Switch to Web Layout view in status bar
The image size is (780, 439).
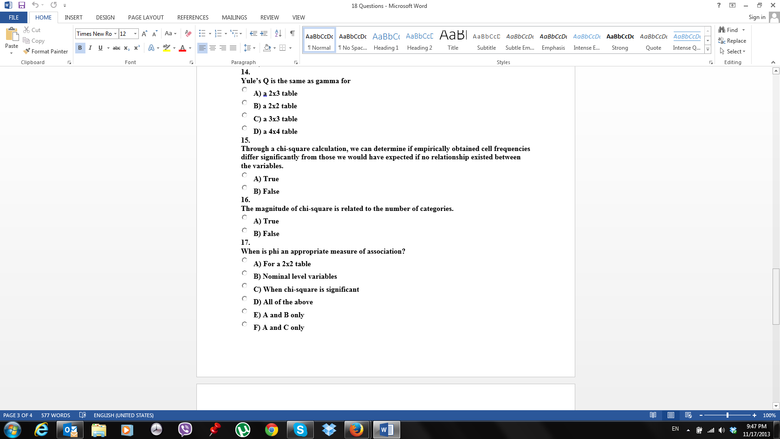tap(689, 415)
